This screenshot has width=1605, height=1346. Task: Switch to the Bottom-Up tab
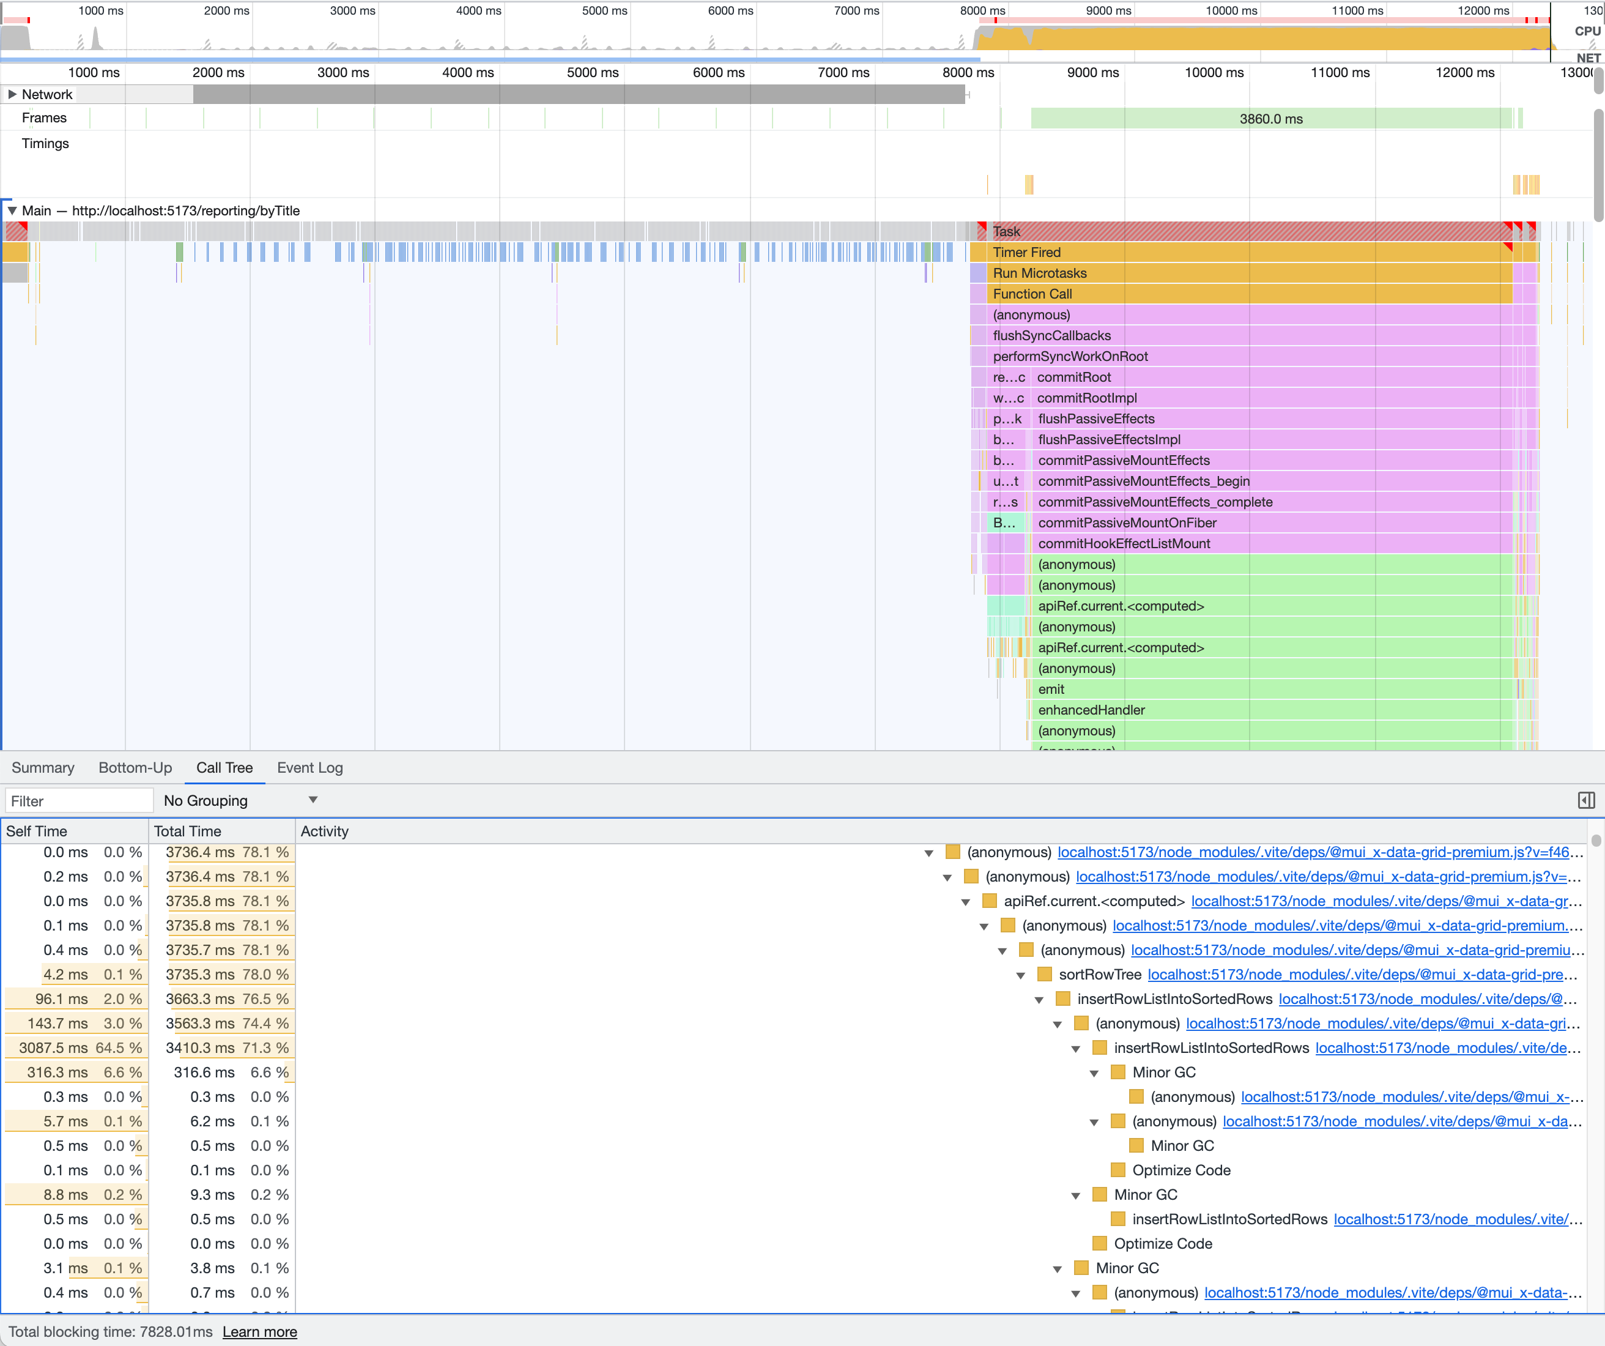tap(135, 768)
